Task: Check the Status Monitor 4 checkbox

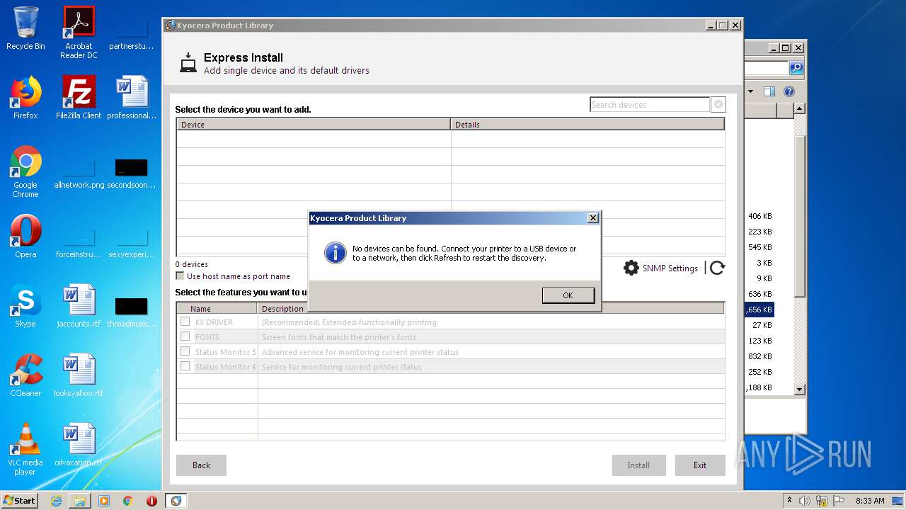Action: (185, 366)
